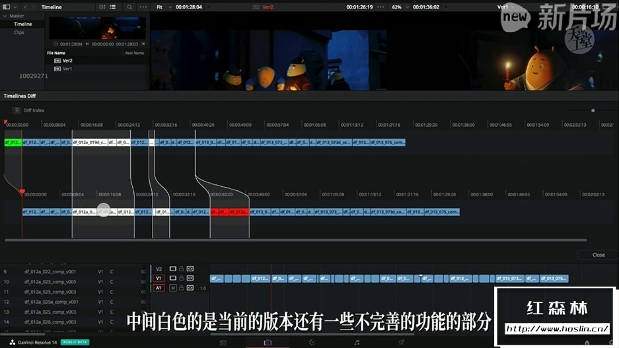Toggle viewer mode icon at top right
This screenshot has width=619, height=348.
pyautogui.click(x=606, y=7)
